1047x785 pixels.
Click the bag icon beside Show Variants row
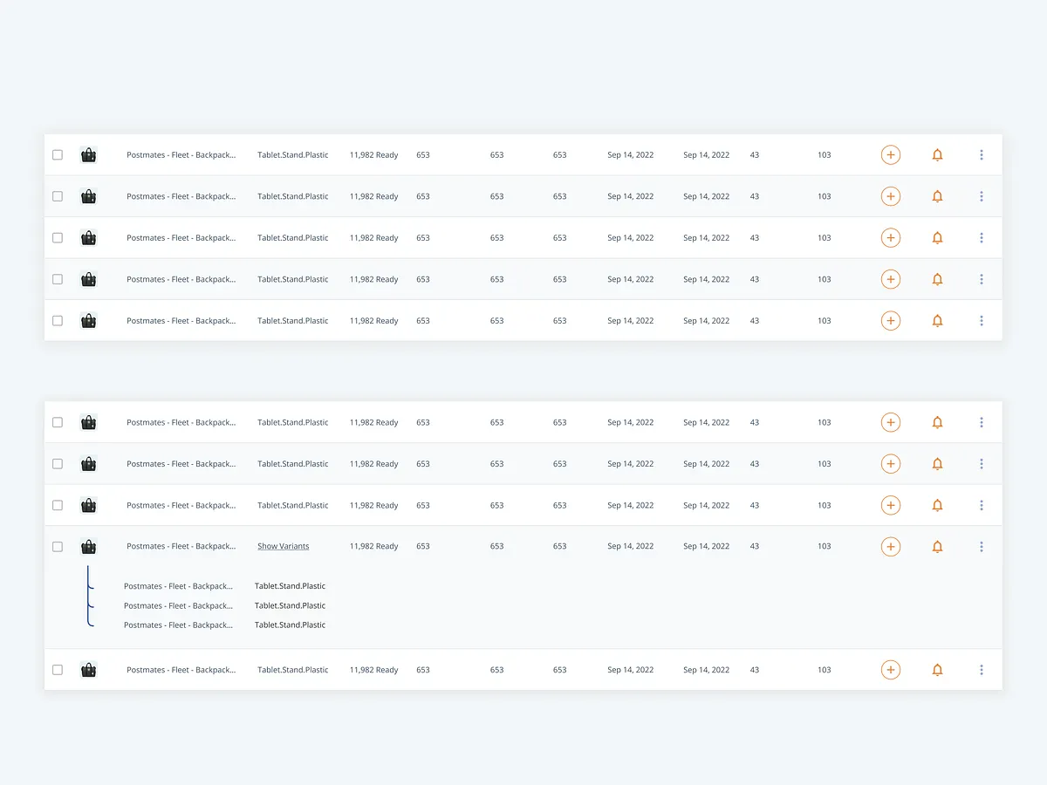click(x=88, y=546)
